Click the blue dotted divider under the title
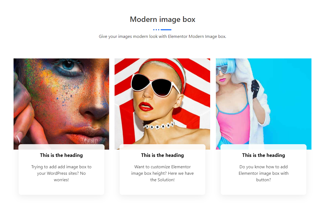 [x=162, y=29]
